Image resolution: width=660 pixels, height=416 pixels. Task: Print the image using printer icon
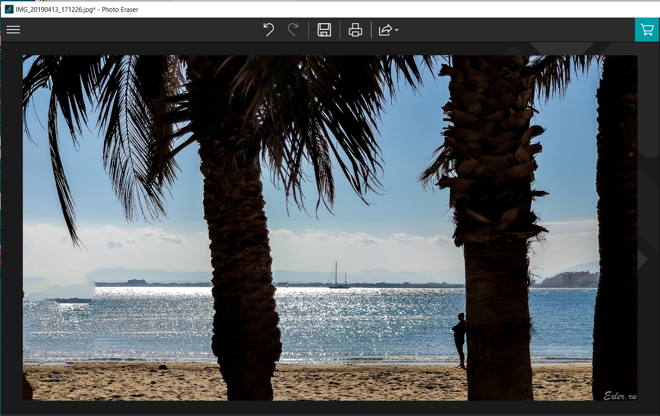point(355,30)
